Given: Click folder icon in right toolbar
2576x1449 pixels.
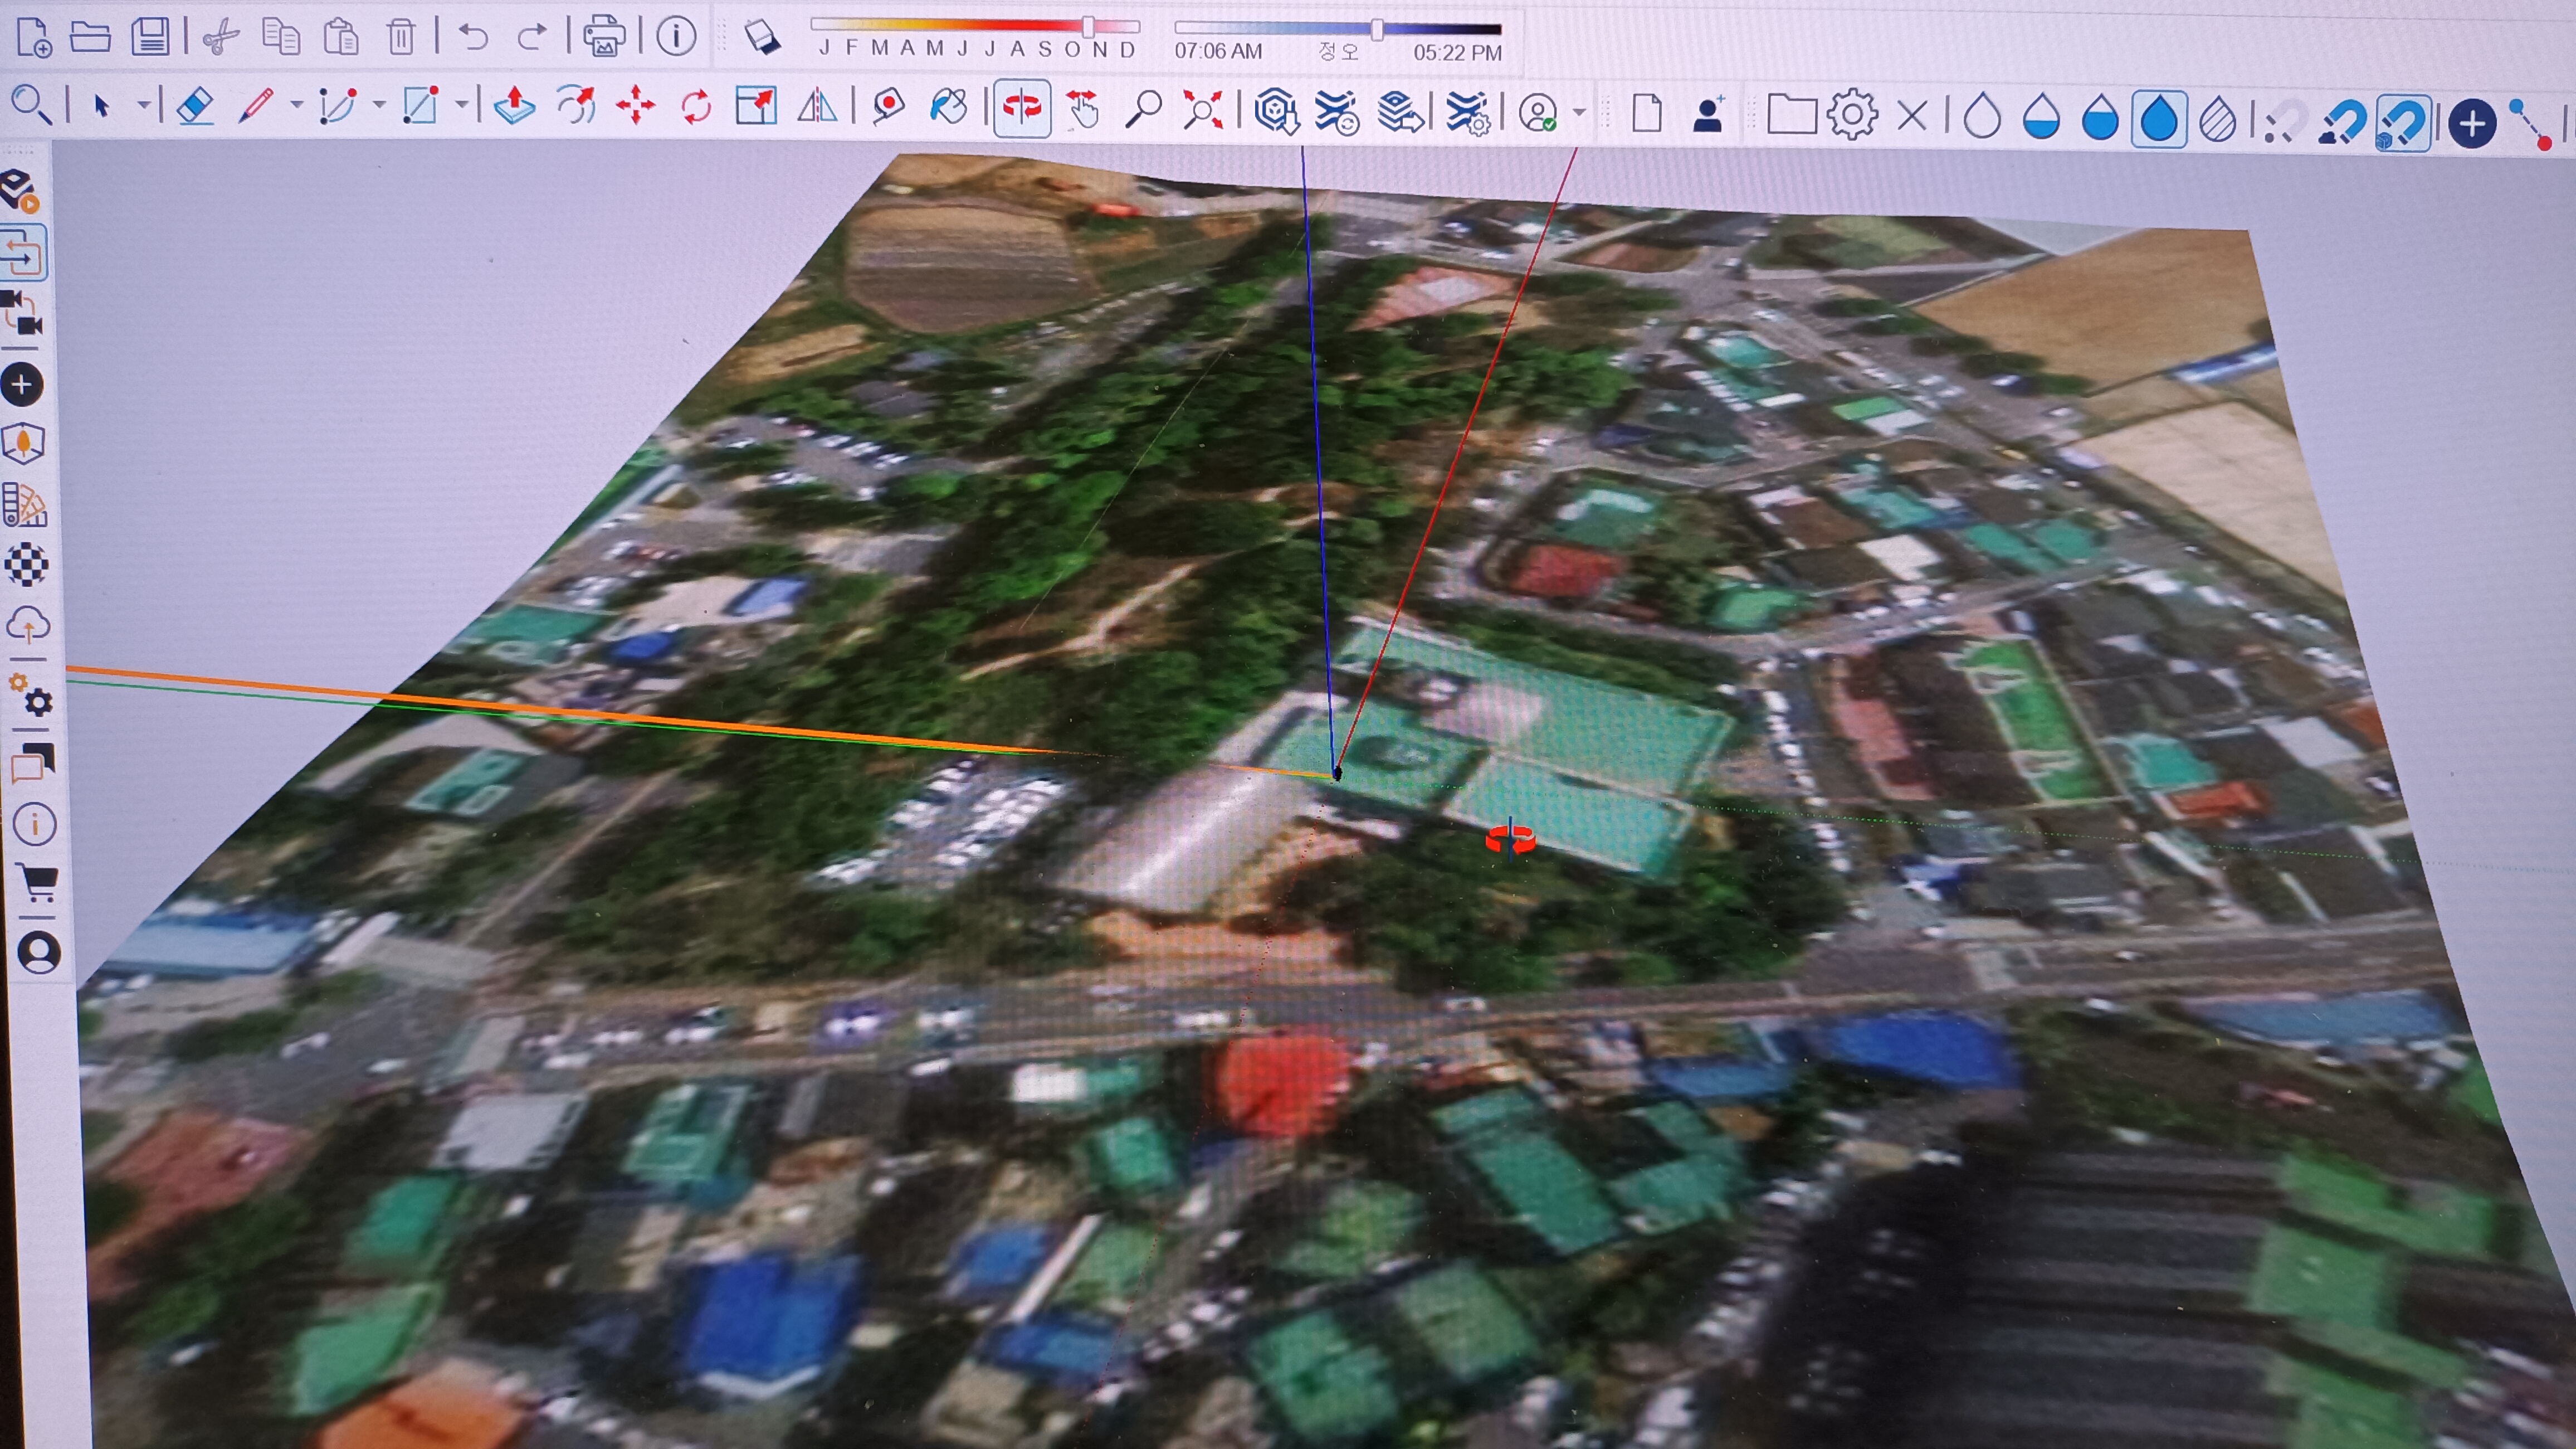Looking at the screenshot, I should point(1791,114).
